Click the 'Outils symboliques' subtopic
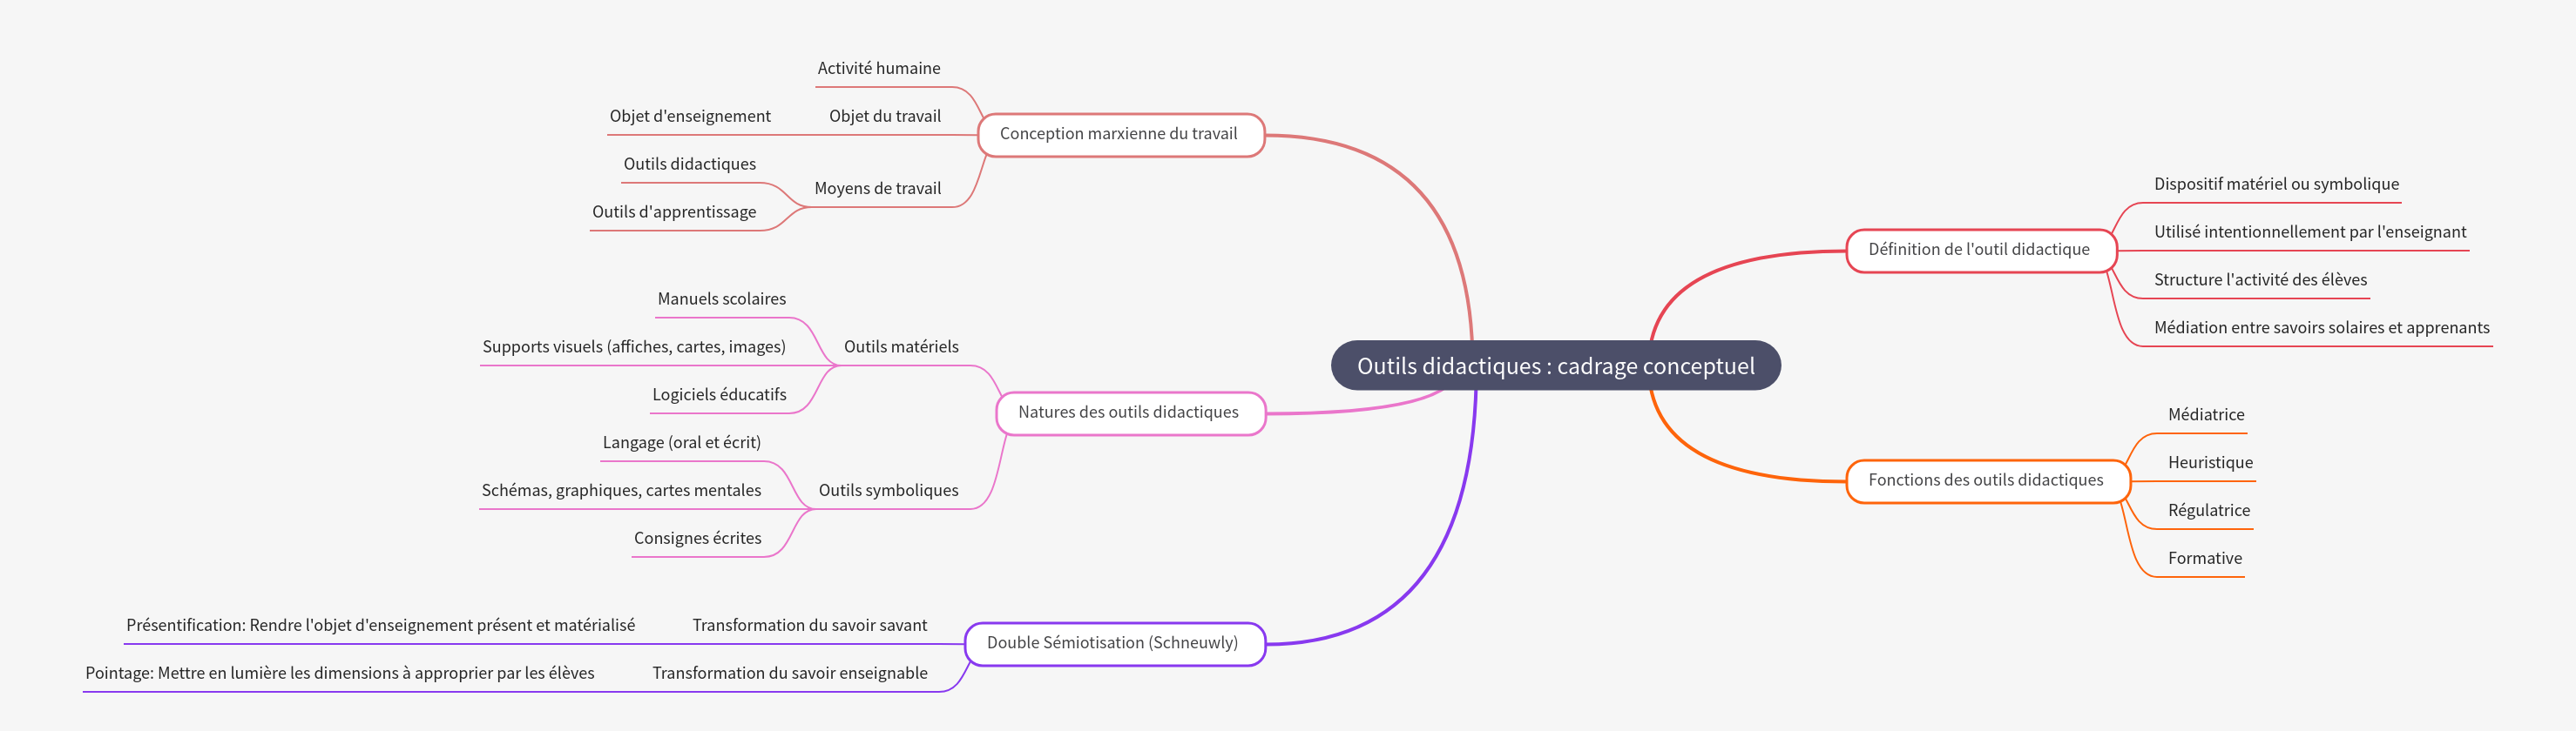Image resolution: width=2576 pixels, height=731 pixels. pos(888,490)
